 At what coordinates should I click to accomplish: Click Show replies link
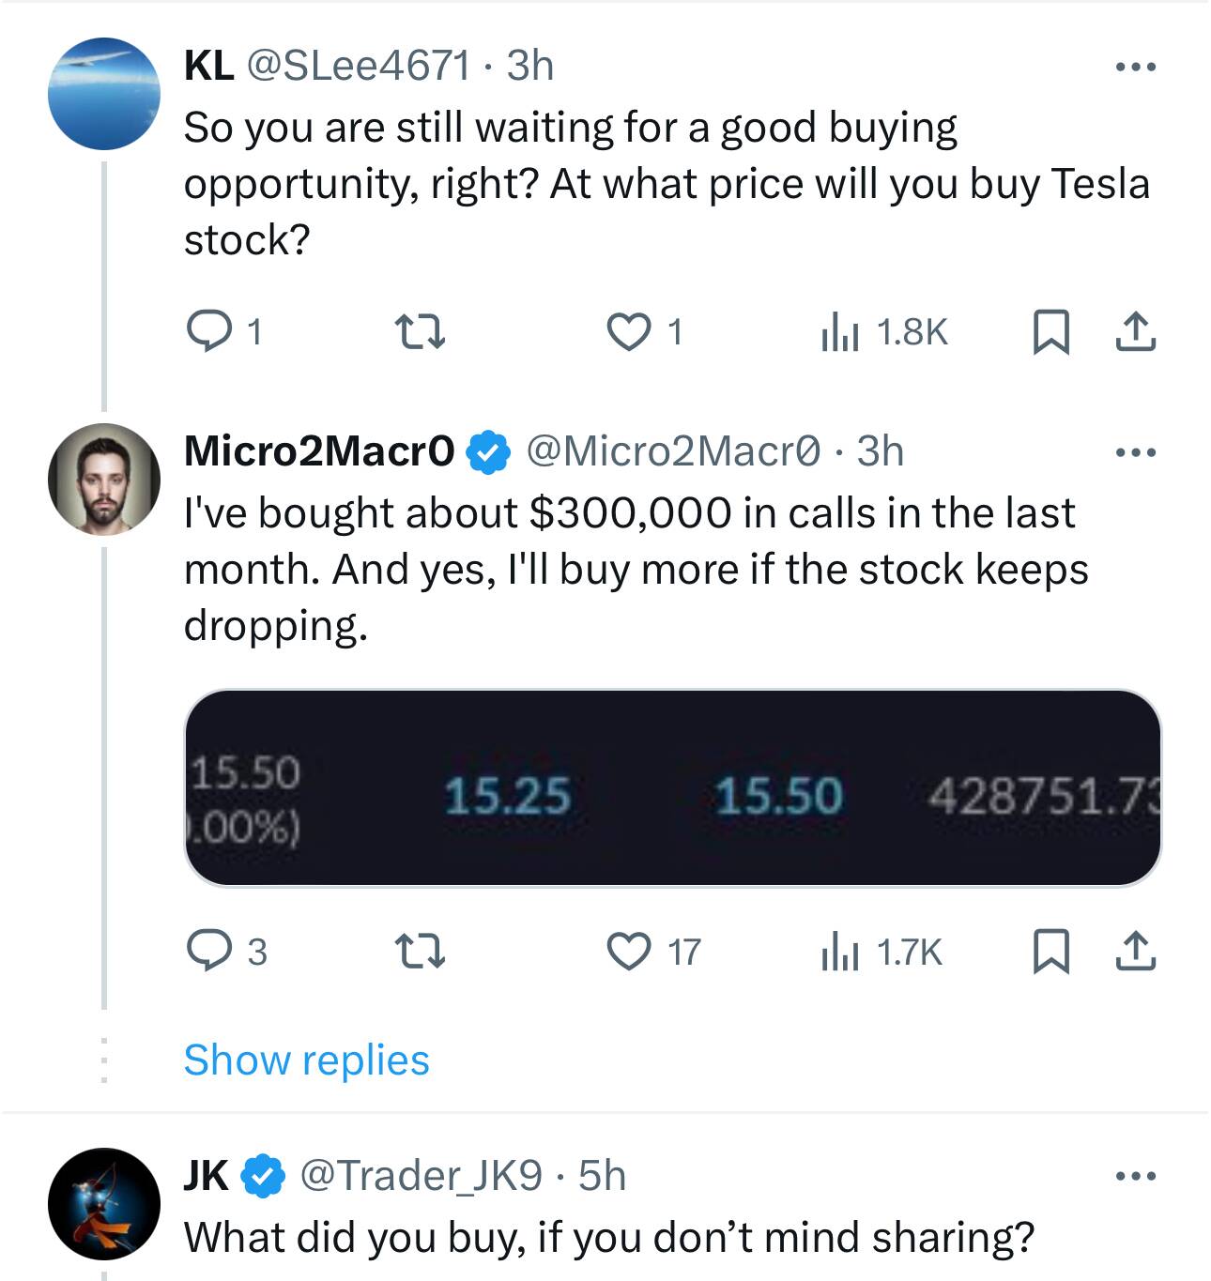point(306,1060)
